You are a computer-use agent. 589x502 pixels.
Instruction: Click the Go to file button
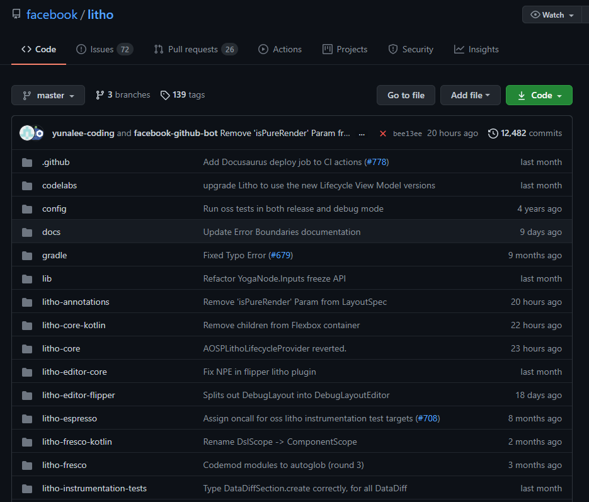(406, 95)
